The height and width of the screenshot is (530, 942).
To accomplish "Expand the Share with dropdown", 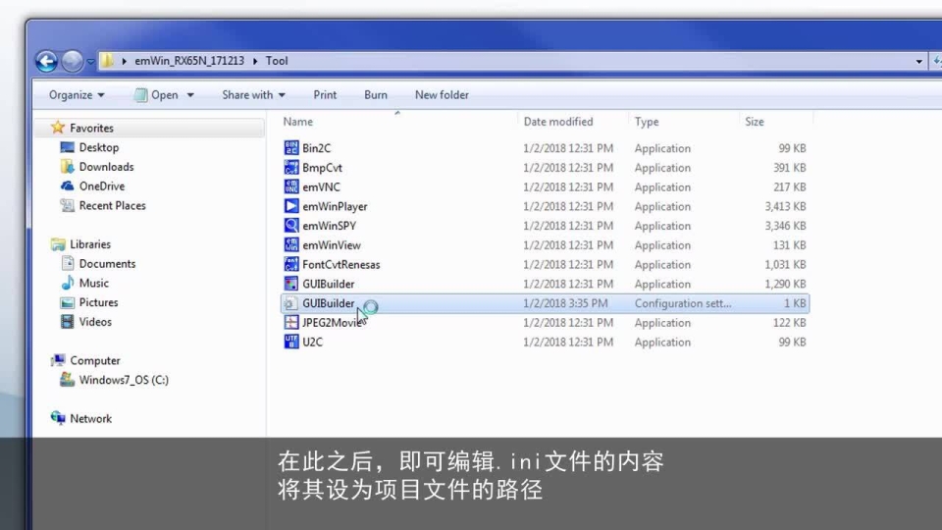I will pos(253,95).
